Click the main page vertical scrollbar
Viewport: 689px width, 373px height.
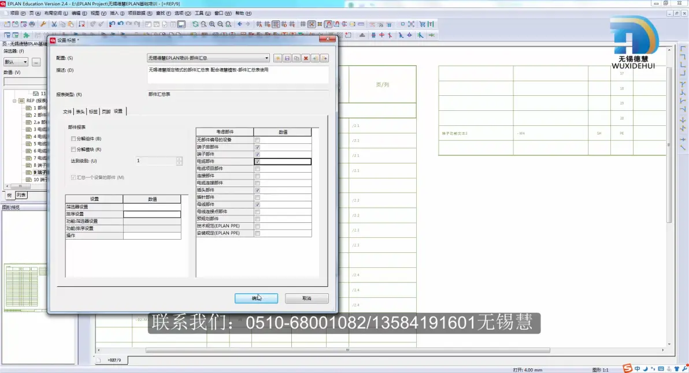coord(669,145)
